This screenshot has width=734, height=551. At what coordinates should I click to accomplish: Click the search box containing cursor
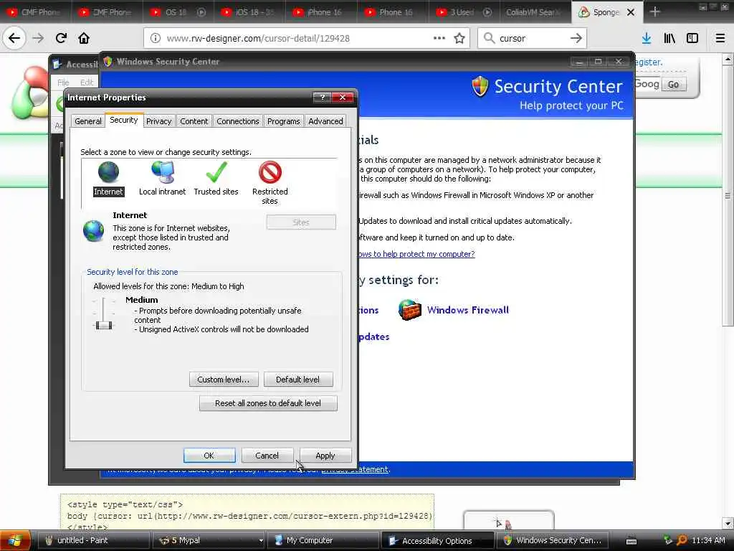(531, 38)
